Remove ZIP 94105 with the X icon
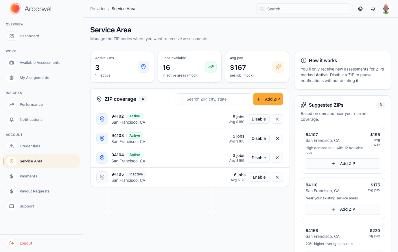398x252 pixels. click(x=277, y=177)
